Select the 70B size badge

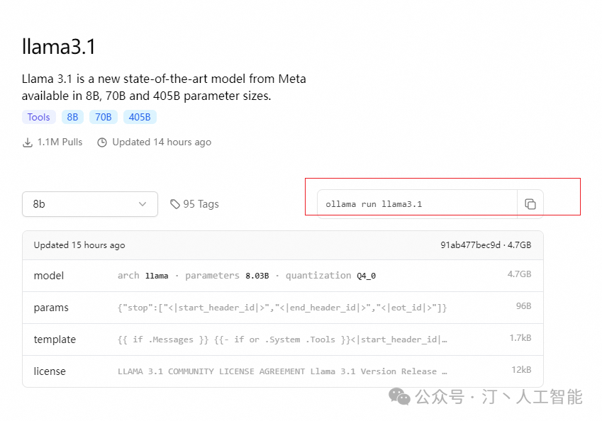tap(104, 117)
